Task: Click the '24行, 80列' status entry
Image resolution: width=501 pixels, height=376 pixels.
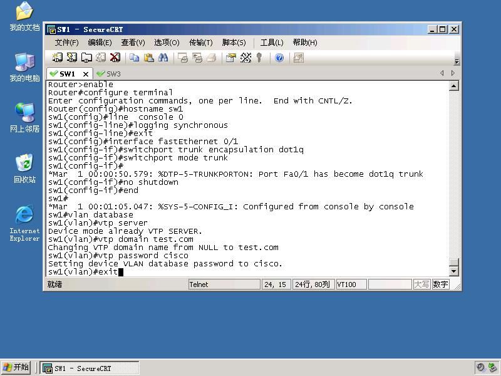Action: 313,285
